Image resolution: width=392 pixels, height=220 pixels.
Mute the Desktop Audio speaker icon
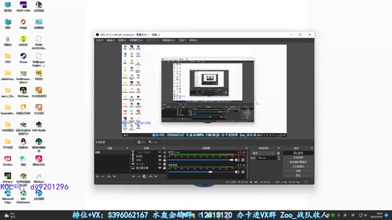pos(237,172)
